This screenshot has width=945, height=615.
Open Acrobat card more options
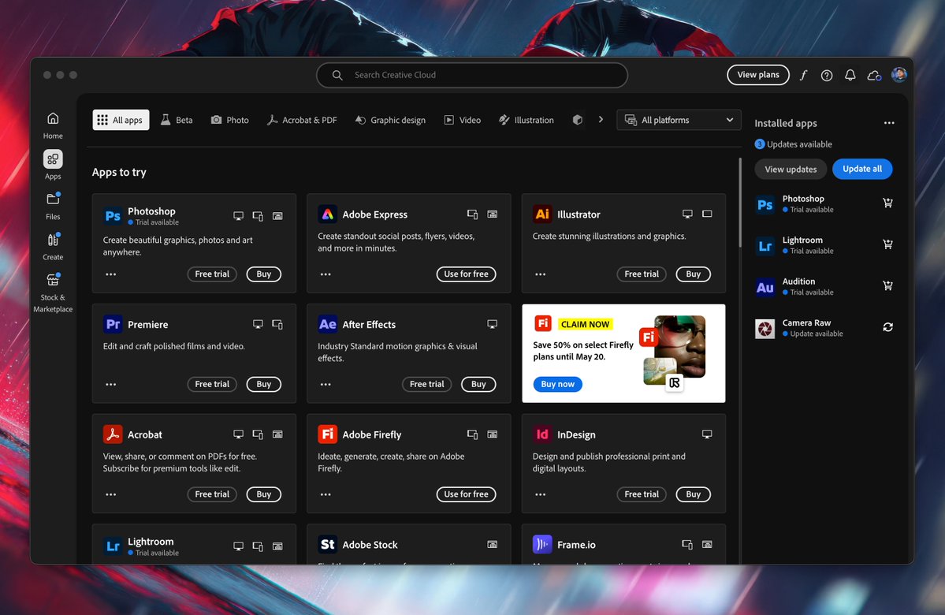click(111, 494)
